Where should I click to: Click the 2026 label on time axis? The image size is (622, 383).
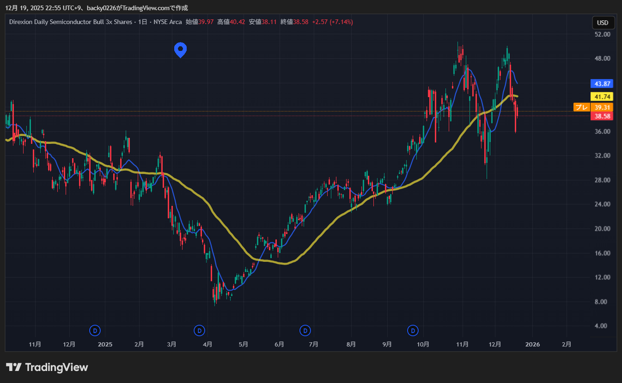(x=533, y=345)
